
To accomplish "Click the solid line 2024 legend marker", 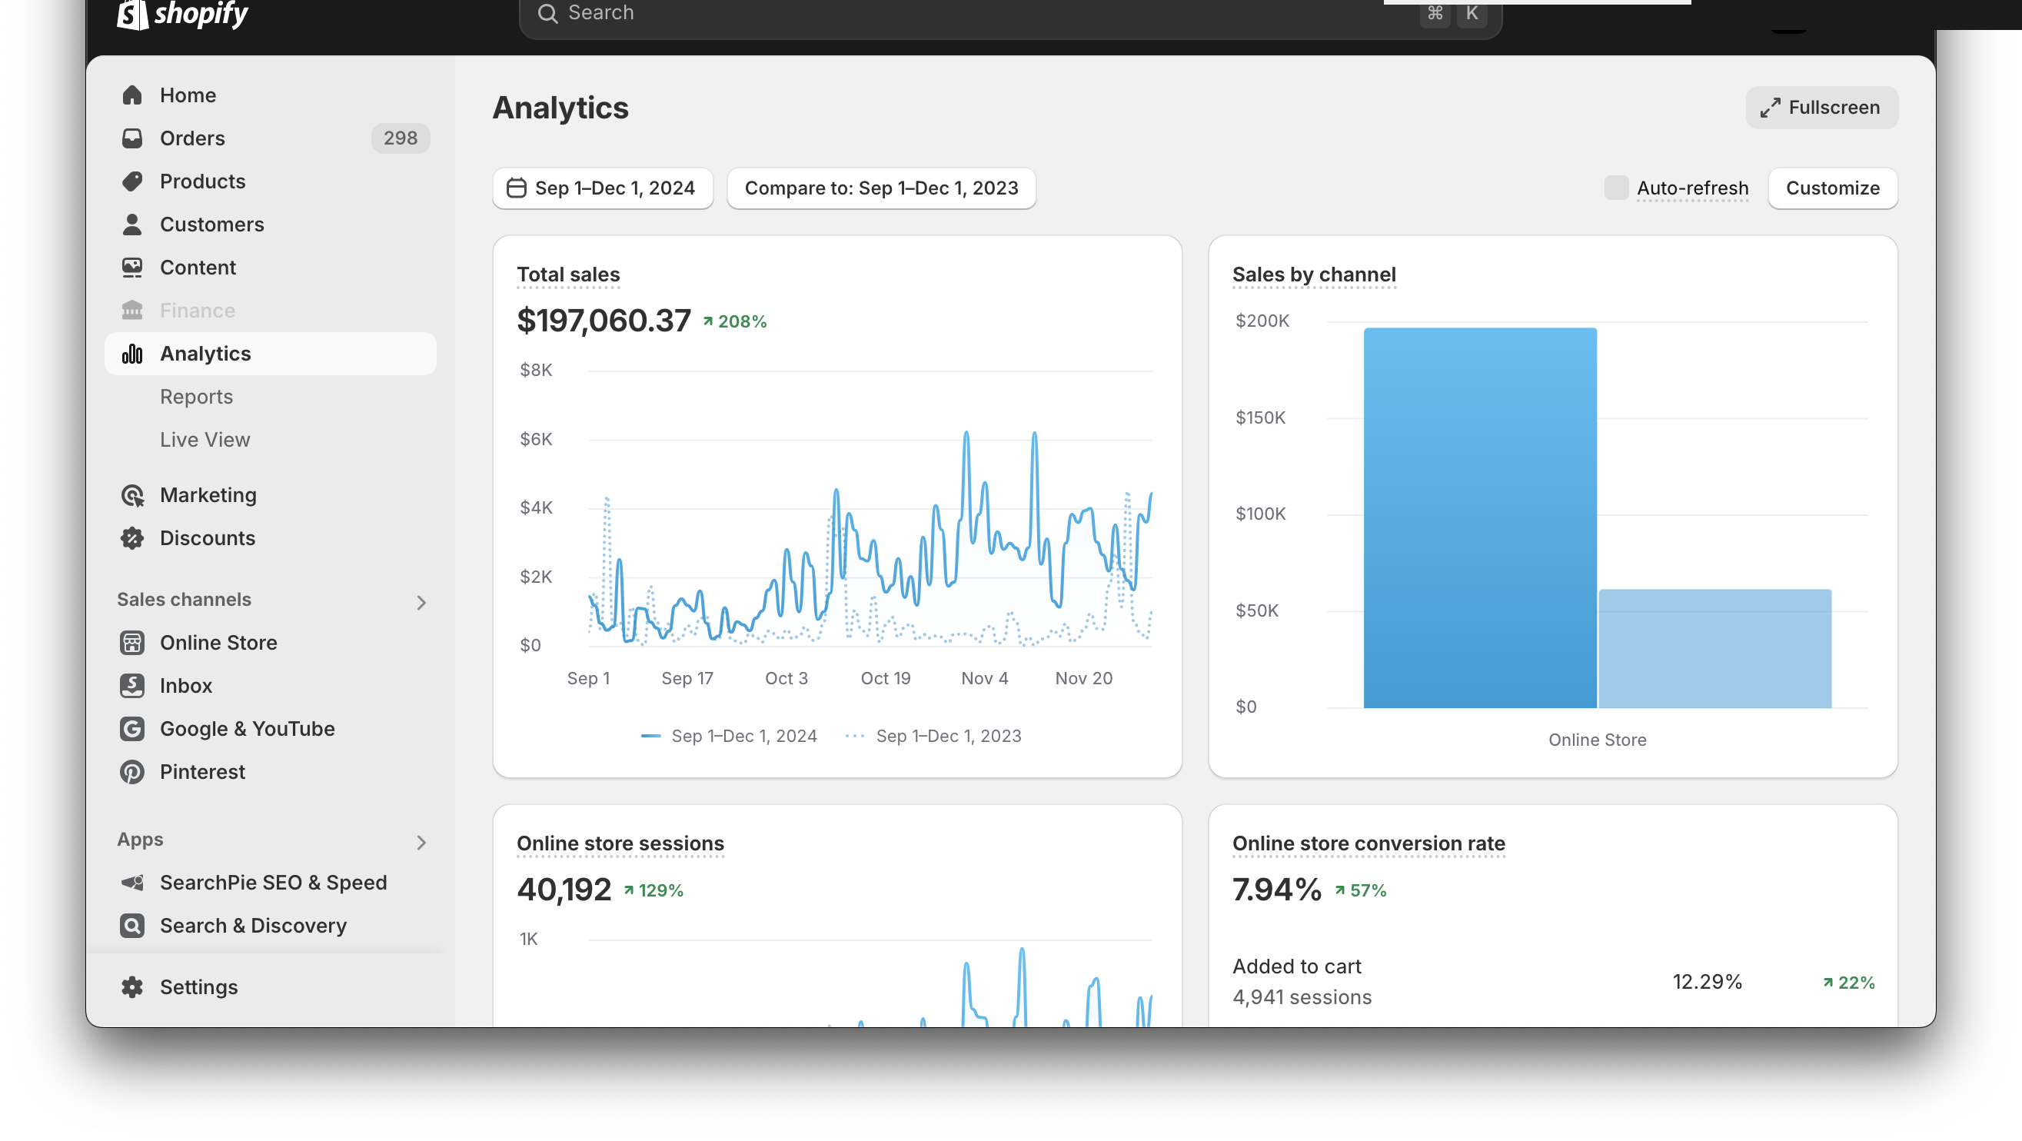I will click(650, 736).
